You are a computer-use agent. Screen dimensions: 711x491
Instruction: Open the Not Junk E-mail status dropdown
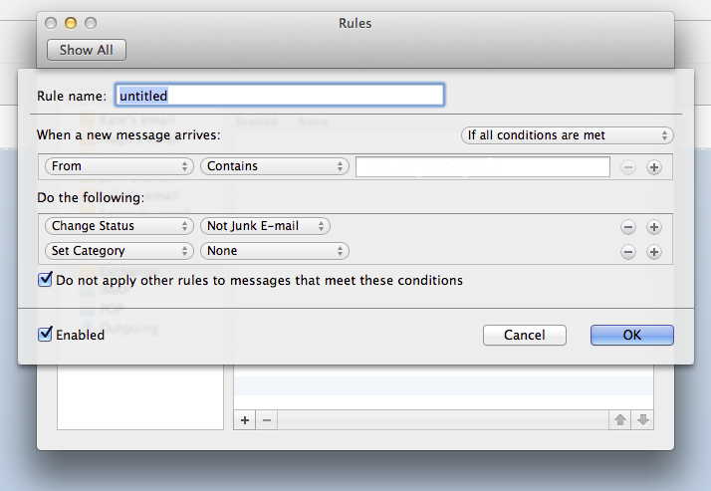coord(265,226)
